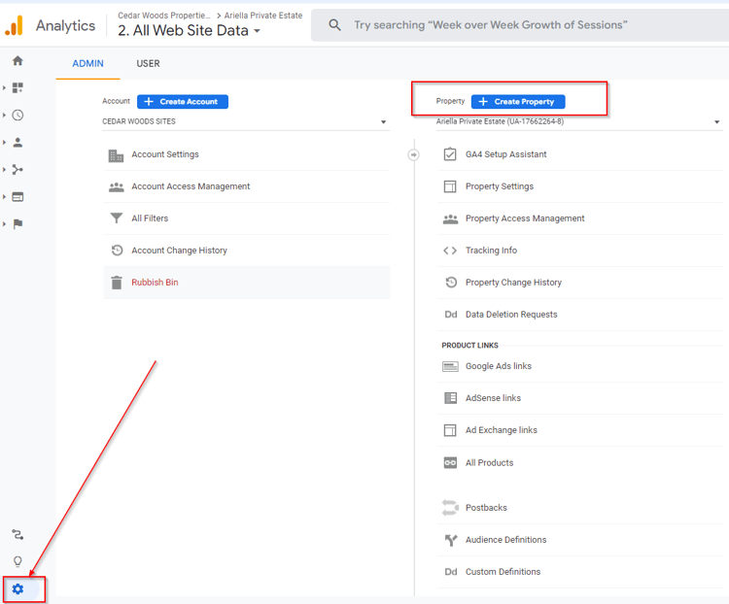Open the Ariella Private Estate property dropdown

(579, 121)
